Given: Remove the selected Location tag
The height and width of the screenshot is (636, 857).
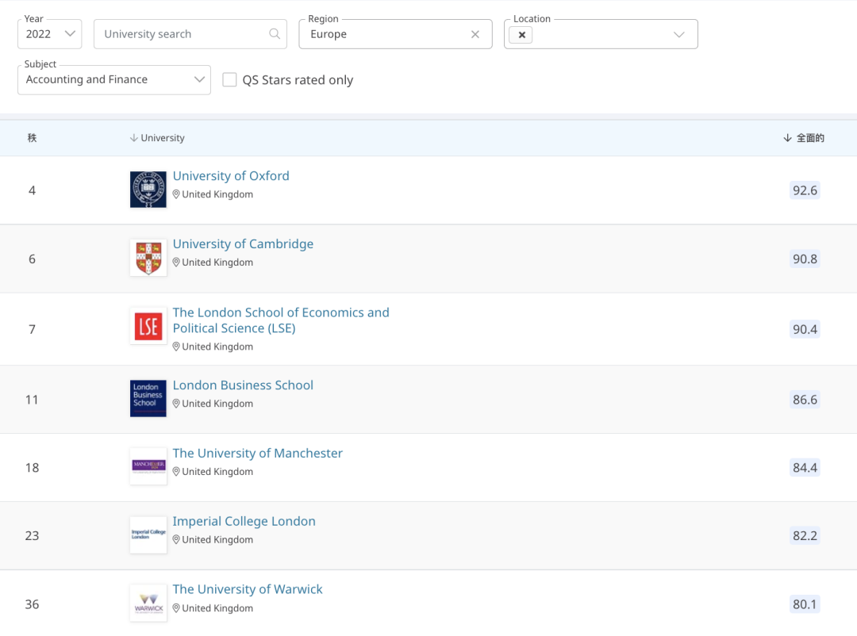Looking at the screenshot, I should point(521,35).
